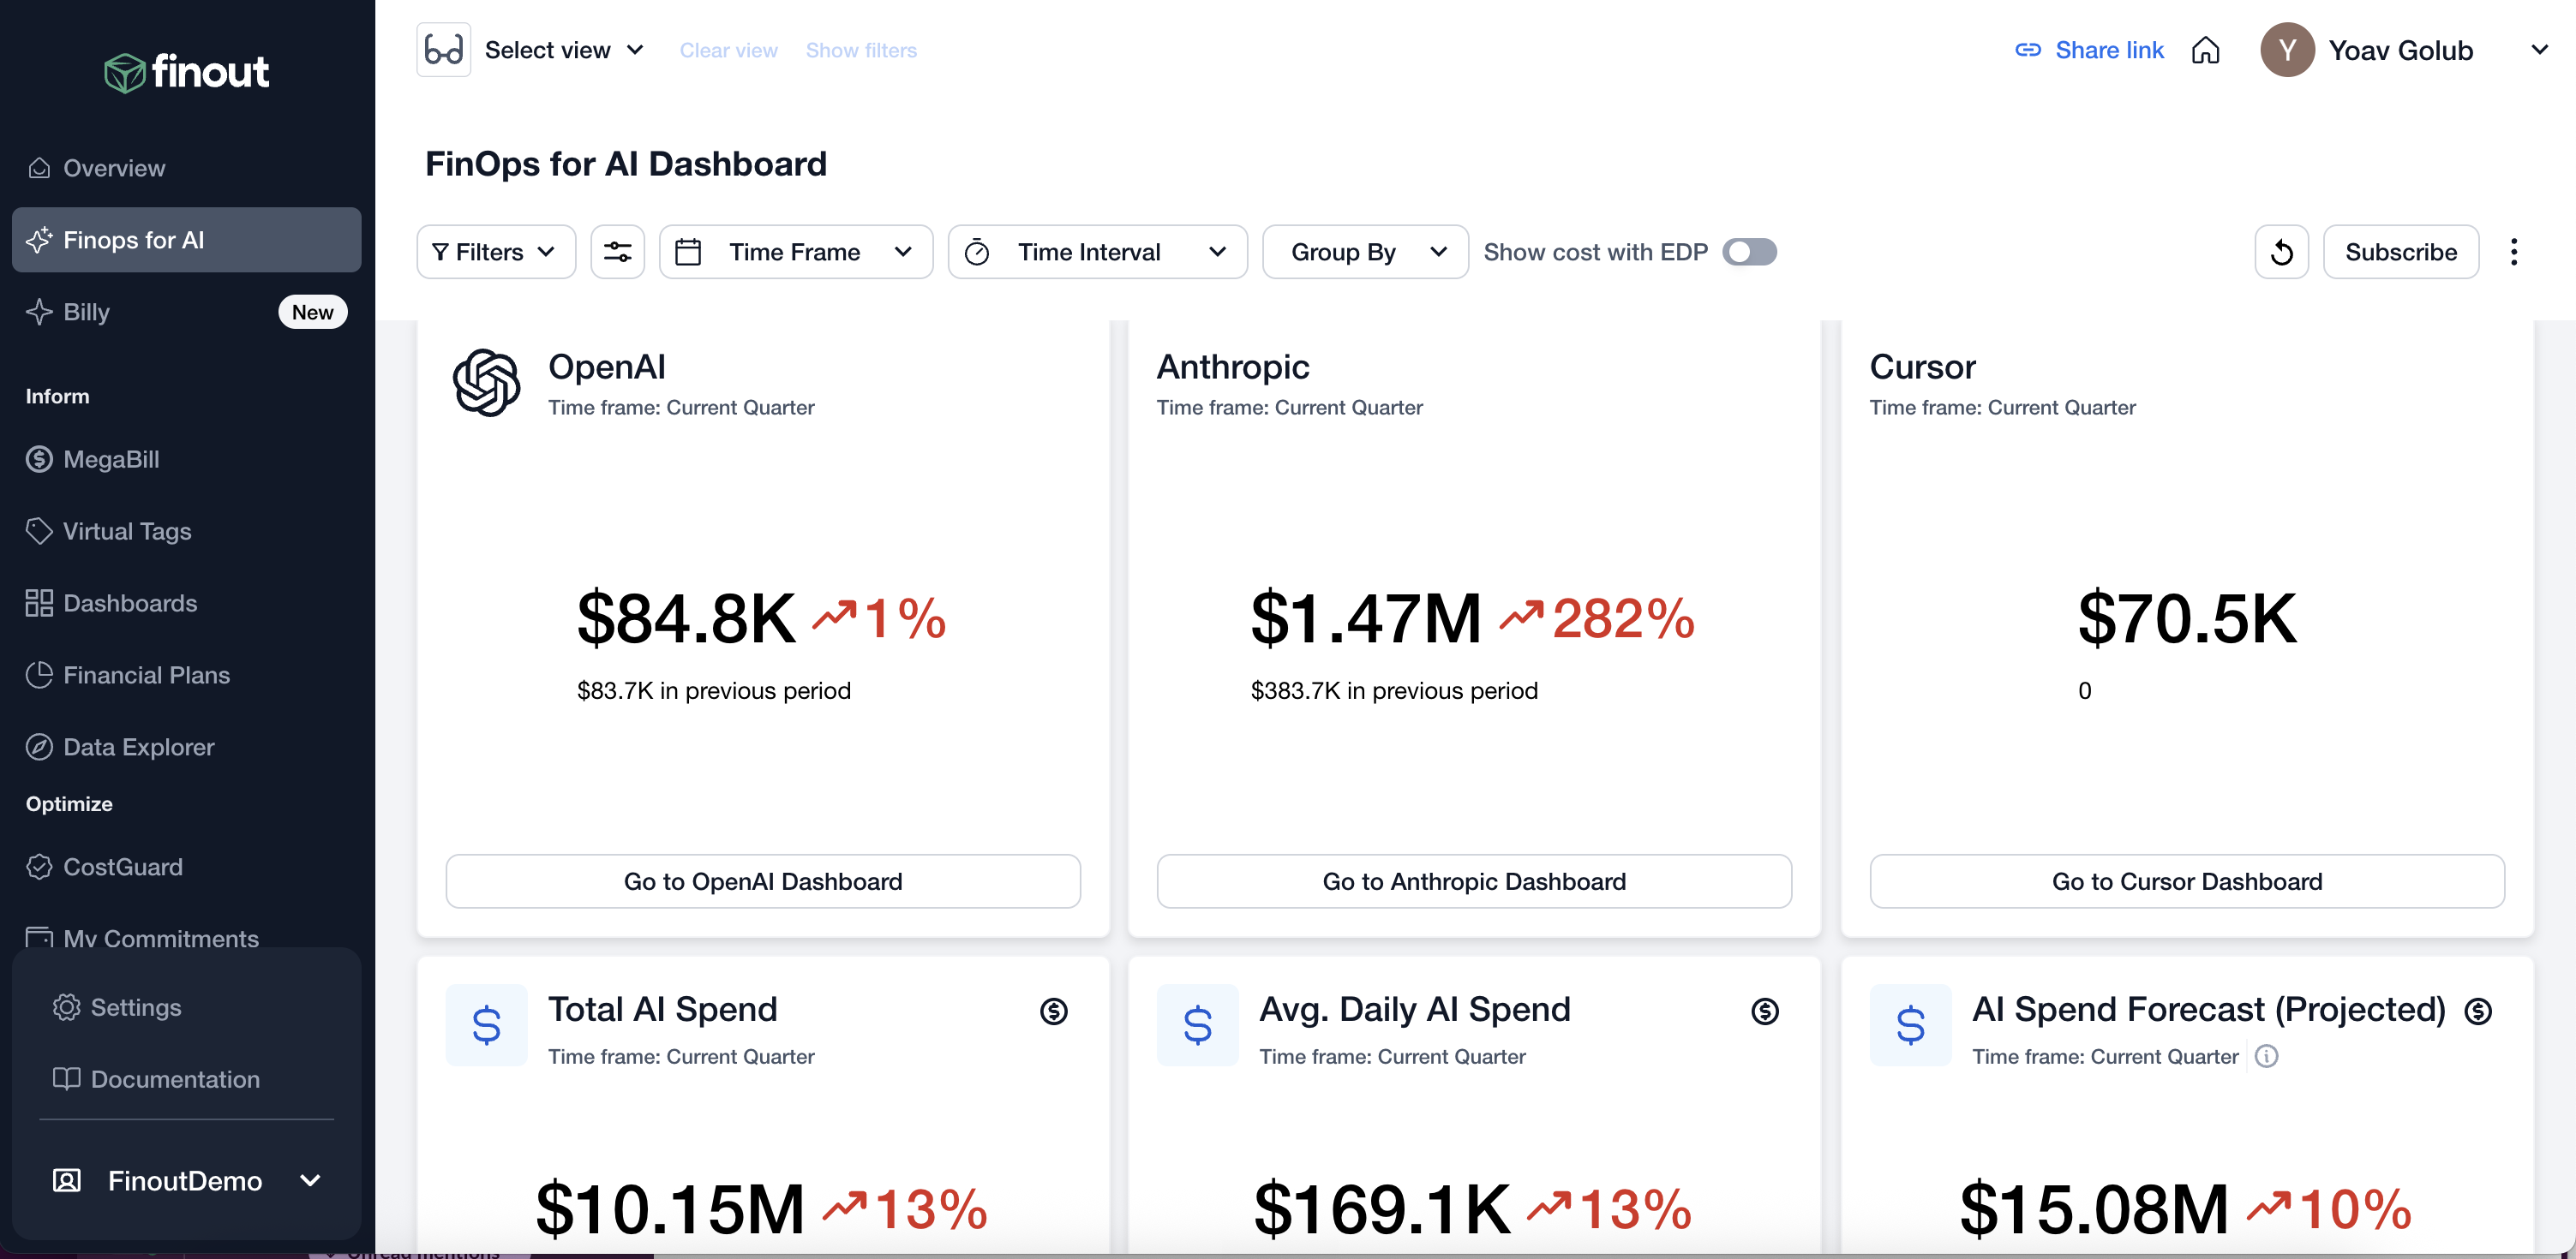
Task: Click the glasses view icon
Action: click(443, 50)
